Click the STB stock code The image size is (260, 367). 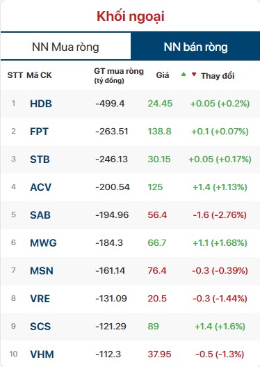click(x=40, y=159)
